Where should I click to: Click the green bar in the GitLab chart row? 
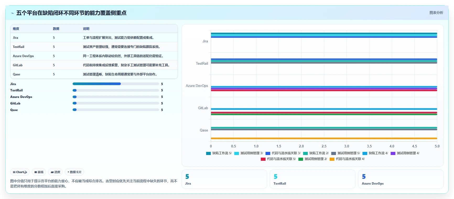click(x=324, y=114)
